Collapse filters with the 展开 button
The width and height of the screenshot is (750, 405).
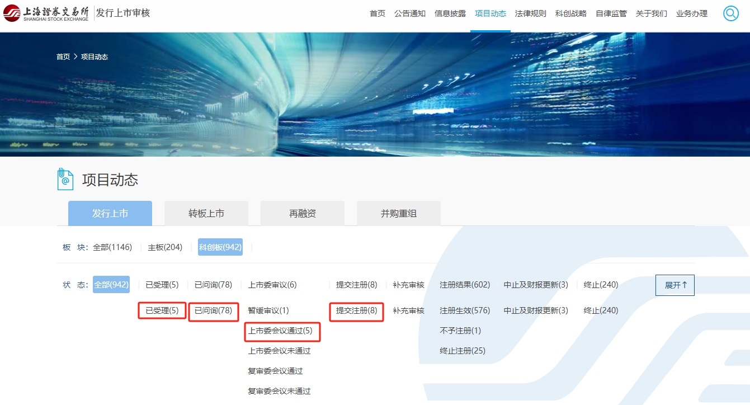(x=674, y=285)
